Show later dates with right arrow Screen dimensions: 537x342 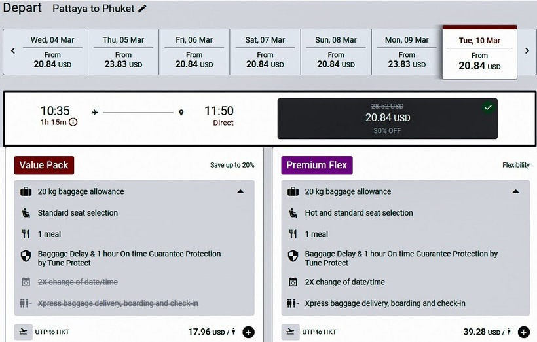coord(527,51)
